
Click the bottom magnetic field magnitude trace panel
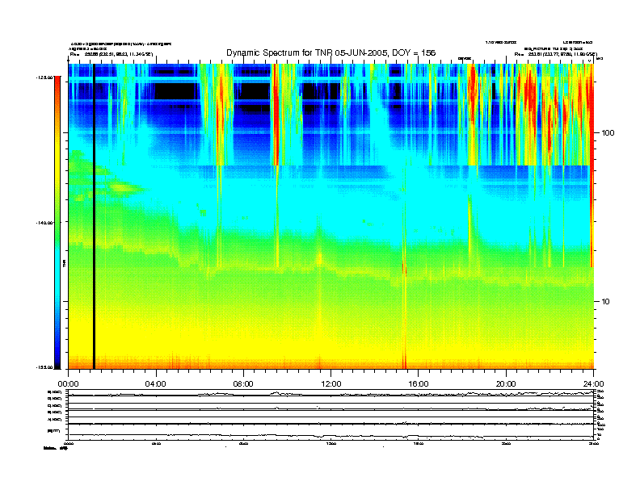331,432
